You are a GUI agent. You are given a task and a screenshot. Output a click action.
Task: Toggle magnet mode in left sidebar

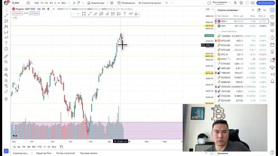(6, 69)
